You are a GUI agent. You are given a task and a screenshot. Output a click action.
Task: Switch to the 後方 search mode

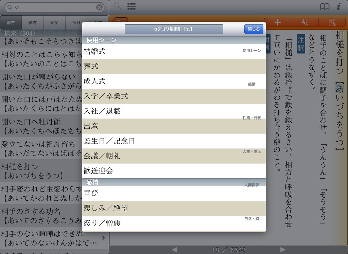[33, 23]
